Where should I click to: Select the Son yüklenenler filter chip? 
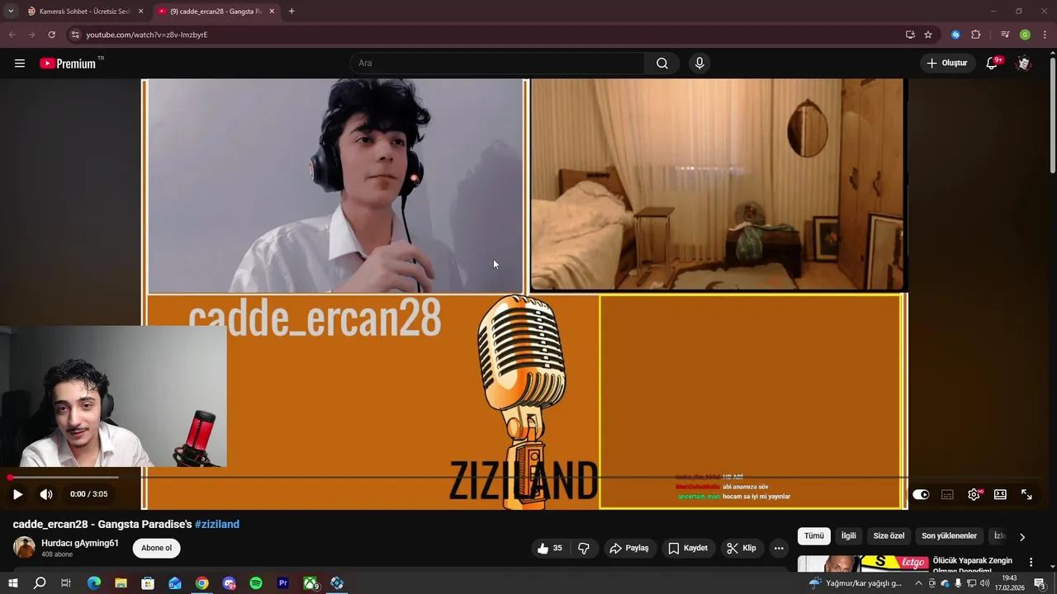(x=949, y=536)
